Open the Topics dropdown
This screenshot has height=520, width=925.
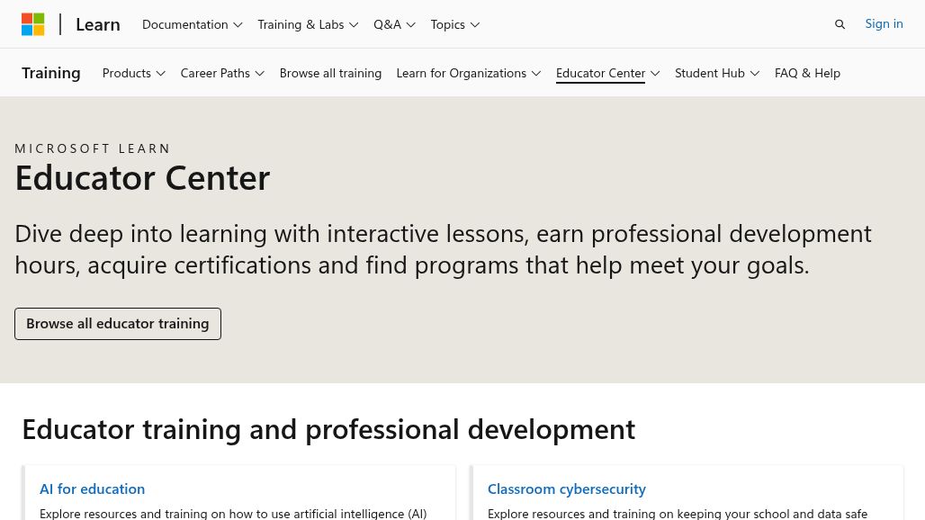pyautogui.click(x=454, y=25)
